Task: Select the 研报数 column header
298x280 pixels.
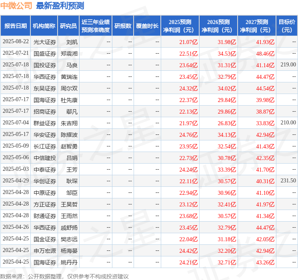Action: [123, 26]
